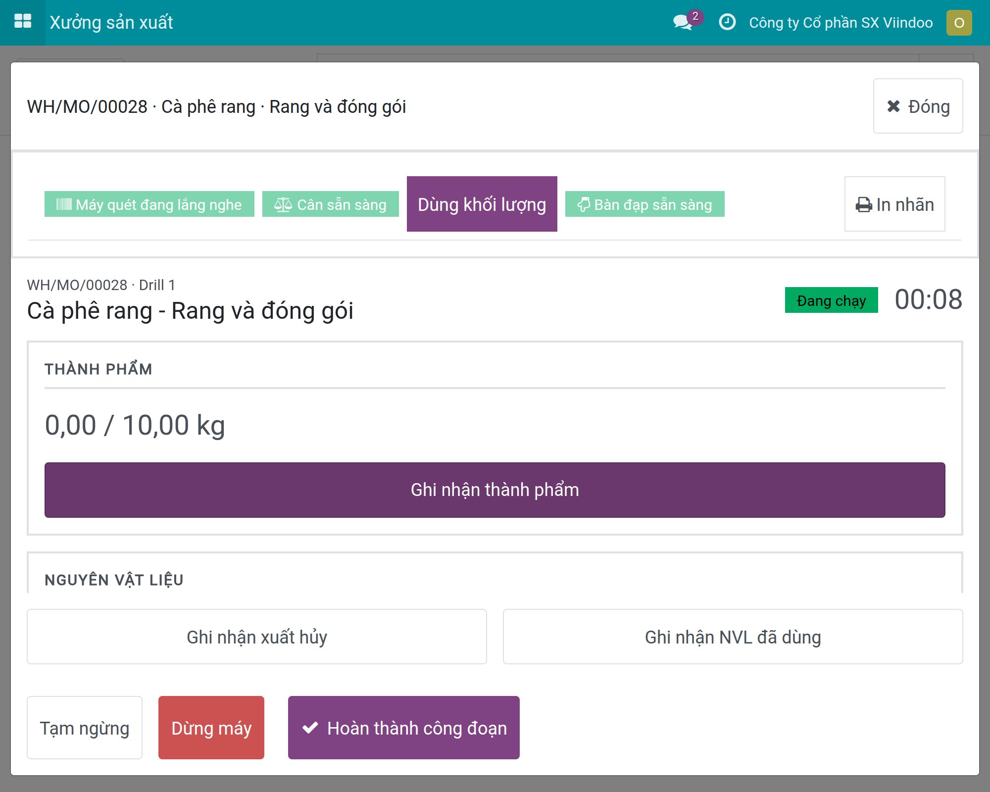Click the 'Cân sẵn sàng' scale status badge
This screenshot has width=990, height=792.
point(330,204)
